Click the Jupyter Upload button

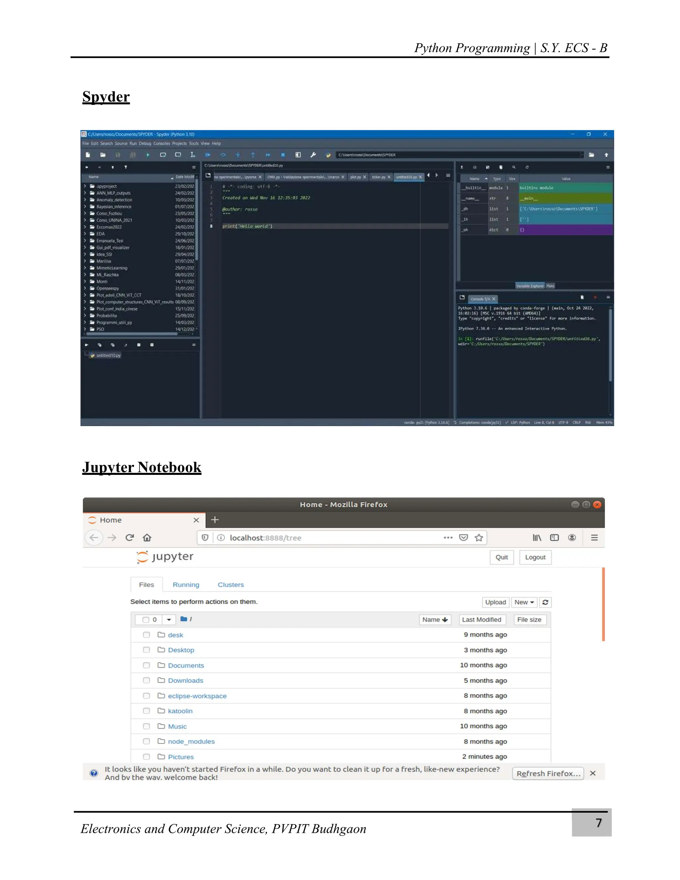tap(495, 602)
